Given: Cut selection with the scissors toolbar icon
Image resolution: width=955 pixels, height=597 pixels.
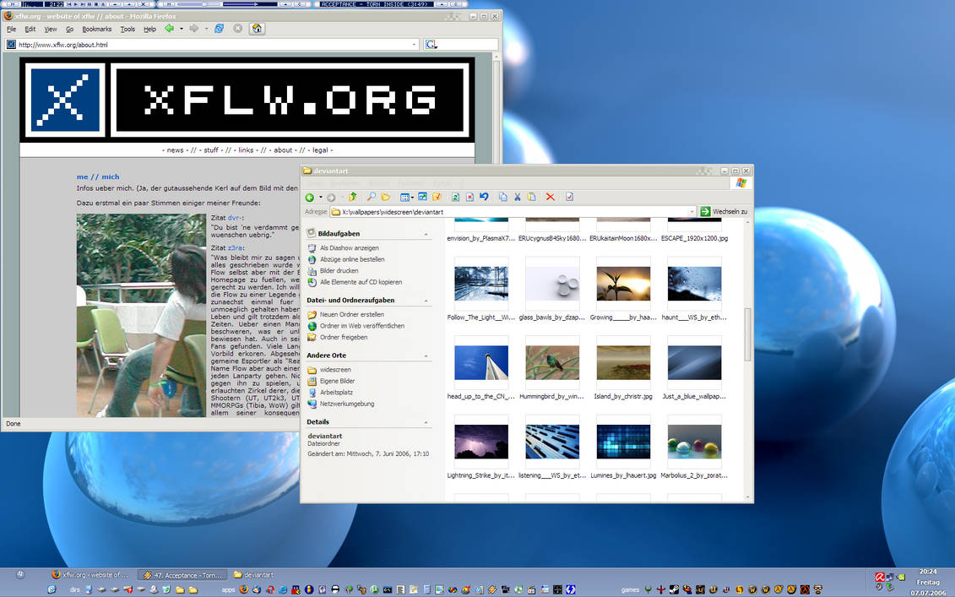Looking at the screenshot, I should click(518, 196).
